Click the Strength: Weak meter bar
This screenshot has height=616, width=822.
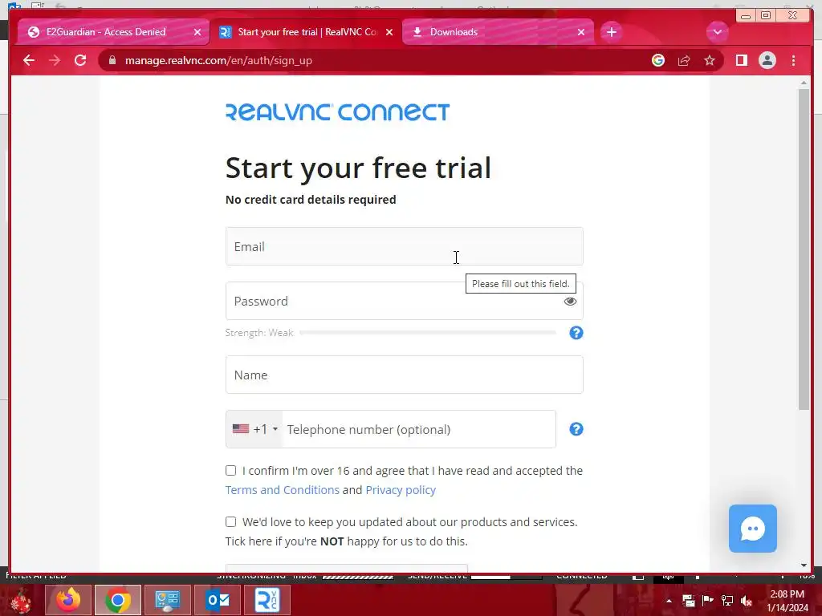click(x=427, y=332)
